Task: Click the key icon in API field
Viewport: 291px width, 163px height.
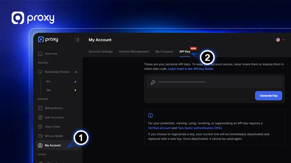Action: 153,82
